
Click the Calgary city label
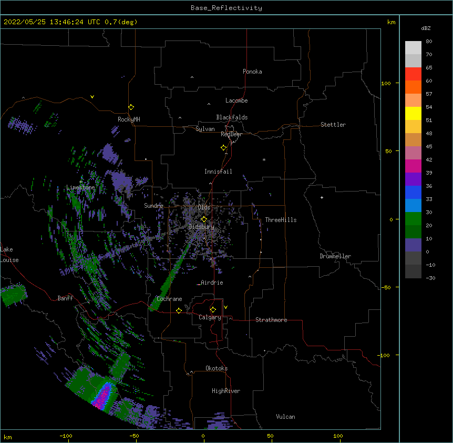(210, 317)
